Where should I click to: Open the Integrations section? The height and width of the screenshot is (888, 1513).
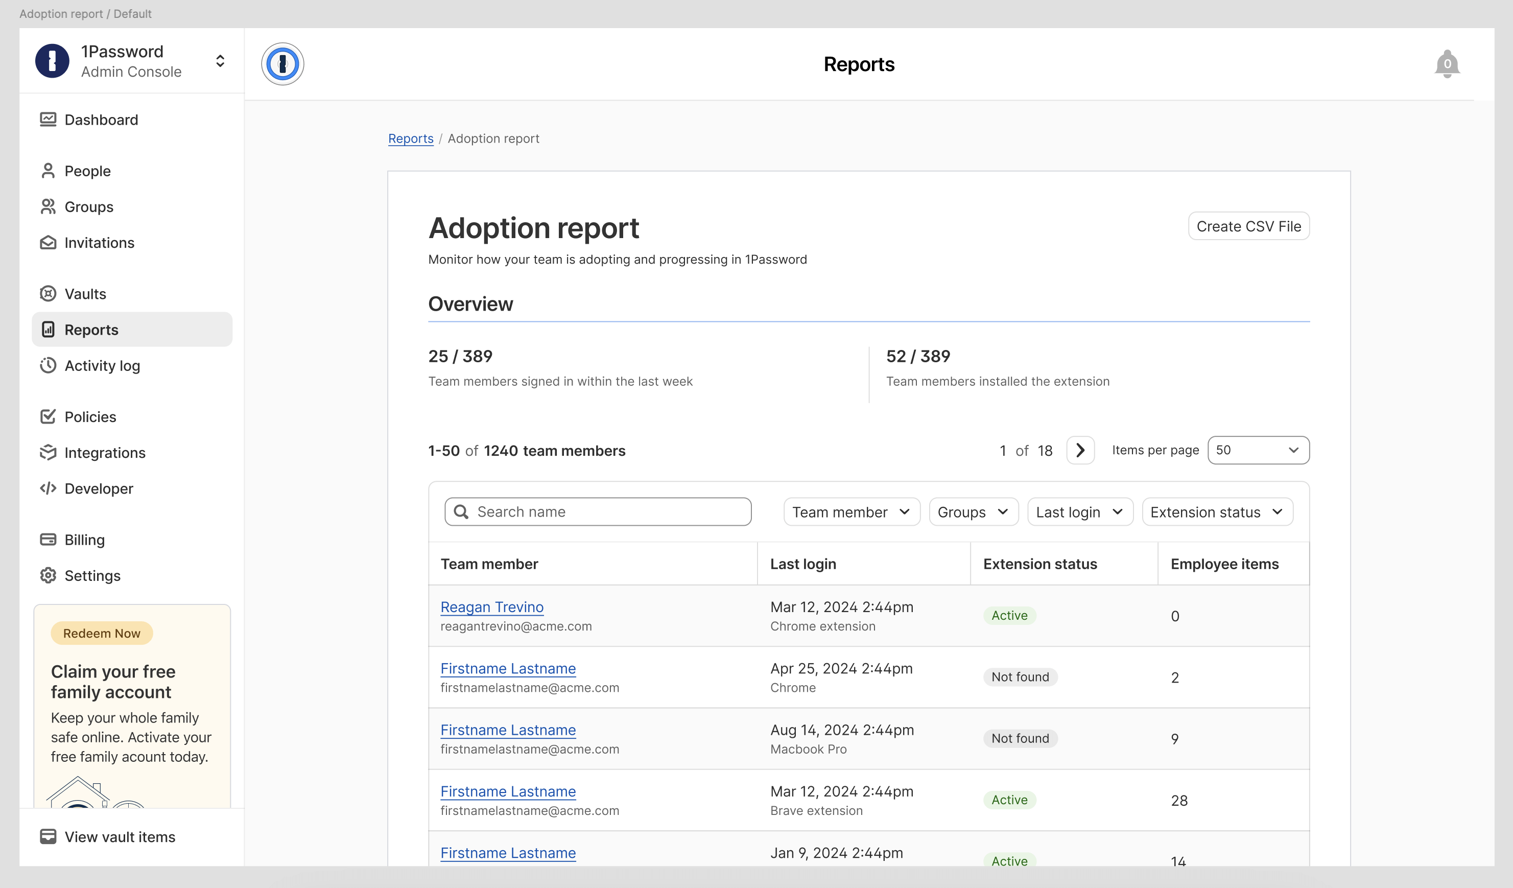(x=105, y=452)
